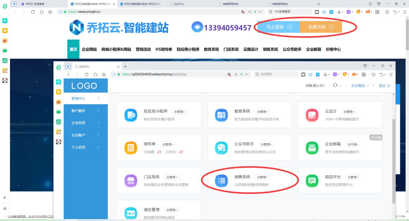Expand 个人信息 in the sidebar

[x=86, y=147]
